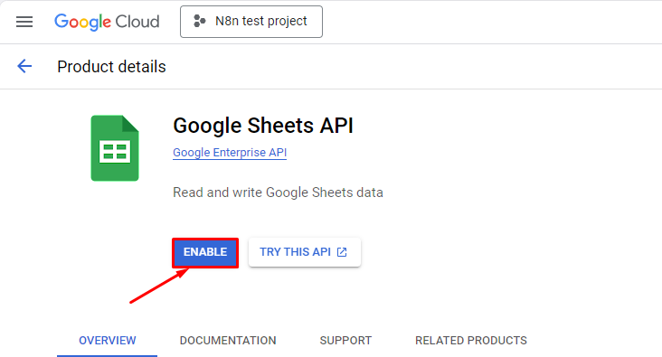Click the project selector dots icon

199,21
